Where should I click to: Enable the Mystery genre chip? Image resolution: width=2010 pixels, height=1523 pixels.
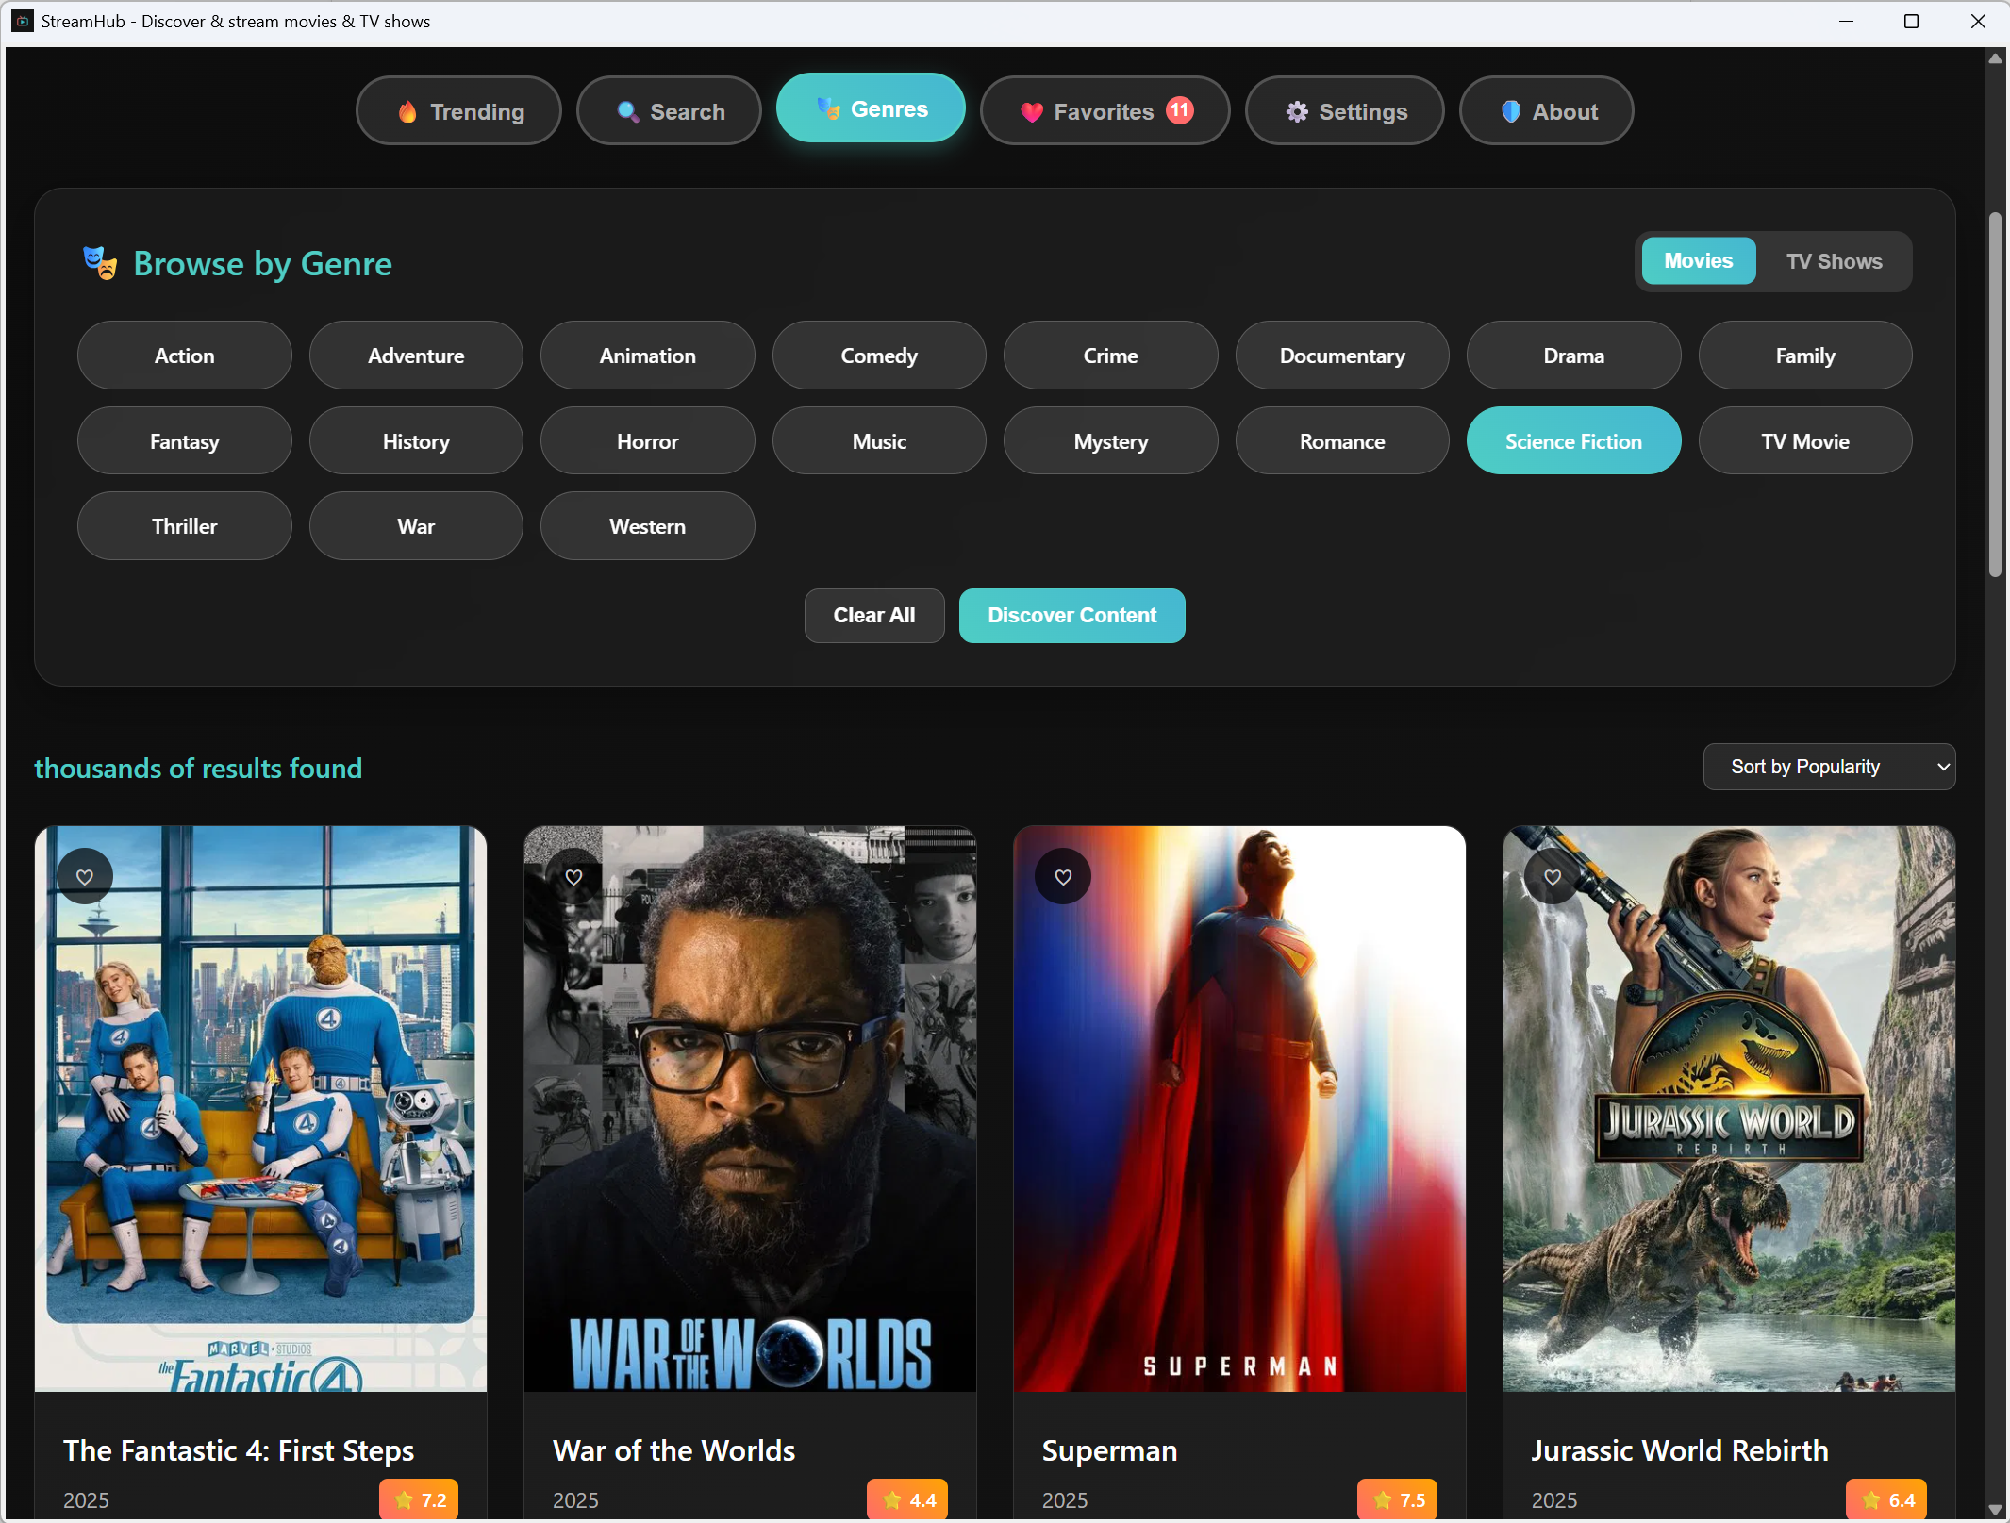1111,441
